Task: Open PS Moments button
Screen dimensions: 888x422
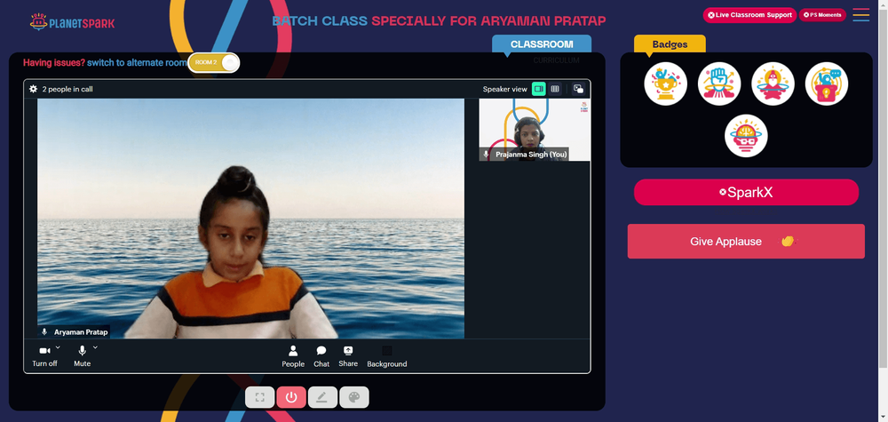Action: pyautogui.click(x=822, y=15)
